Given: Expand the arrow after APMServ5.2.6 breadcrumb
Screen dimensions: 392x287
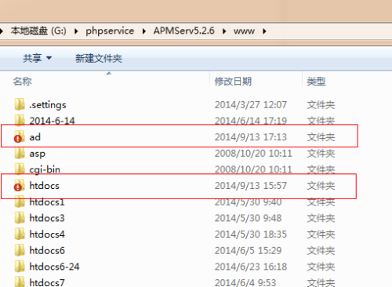Looking at the screenshot, I should pos(224,31).
